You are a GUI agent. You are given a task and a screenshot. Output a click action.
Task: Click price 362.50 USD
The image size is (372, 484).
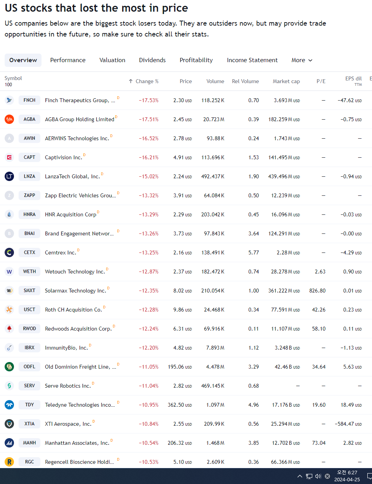(180, 405)
